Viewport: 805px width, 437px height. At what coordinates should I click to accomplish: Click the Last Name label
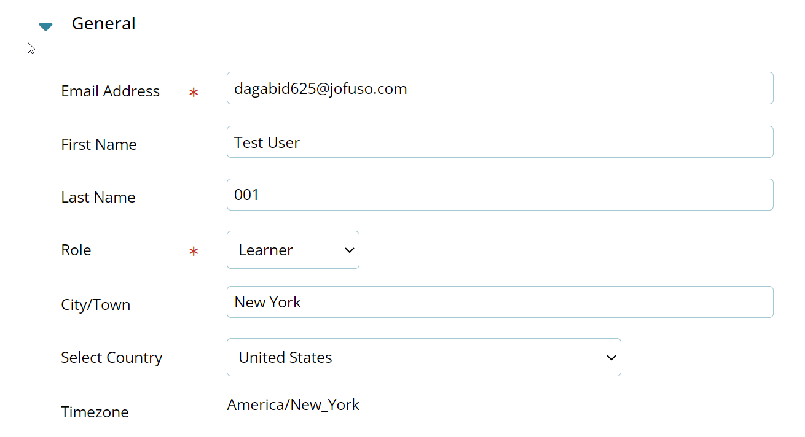[x=98, y=197]
